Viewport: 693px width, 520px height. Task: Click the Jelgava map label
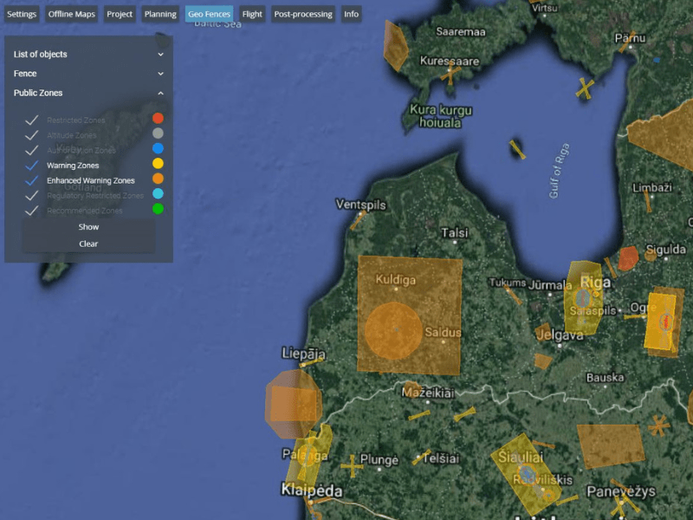(560, 335)
